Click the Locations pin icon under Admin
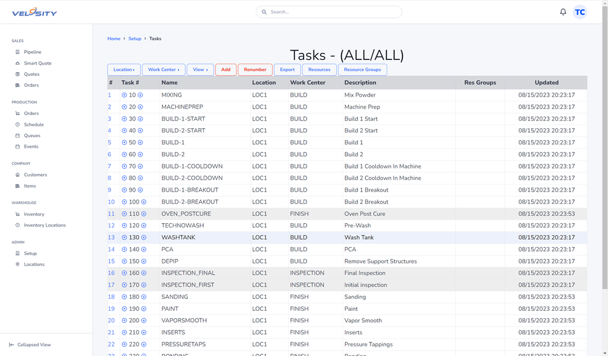 [18, 265]
